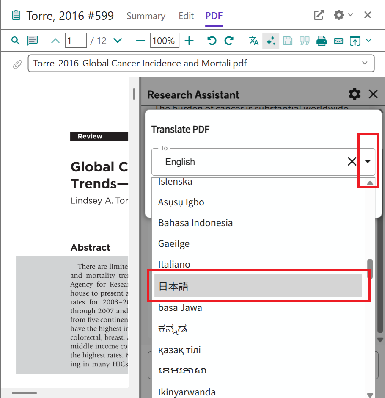
Task: Rotate PDF clockwise
Action: pos(229,41)
